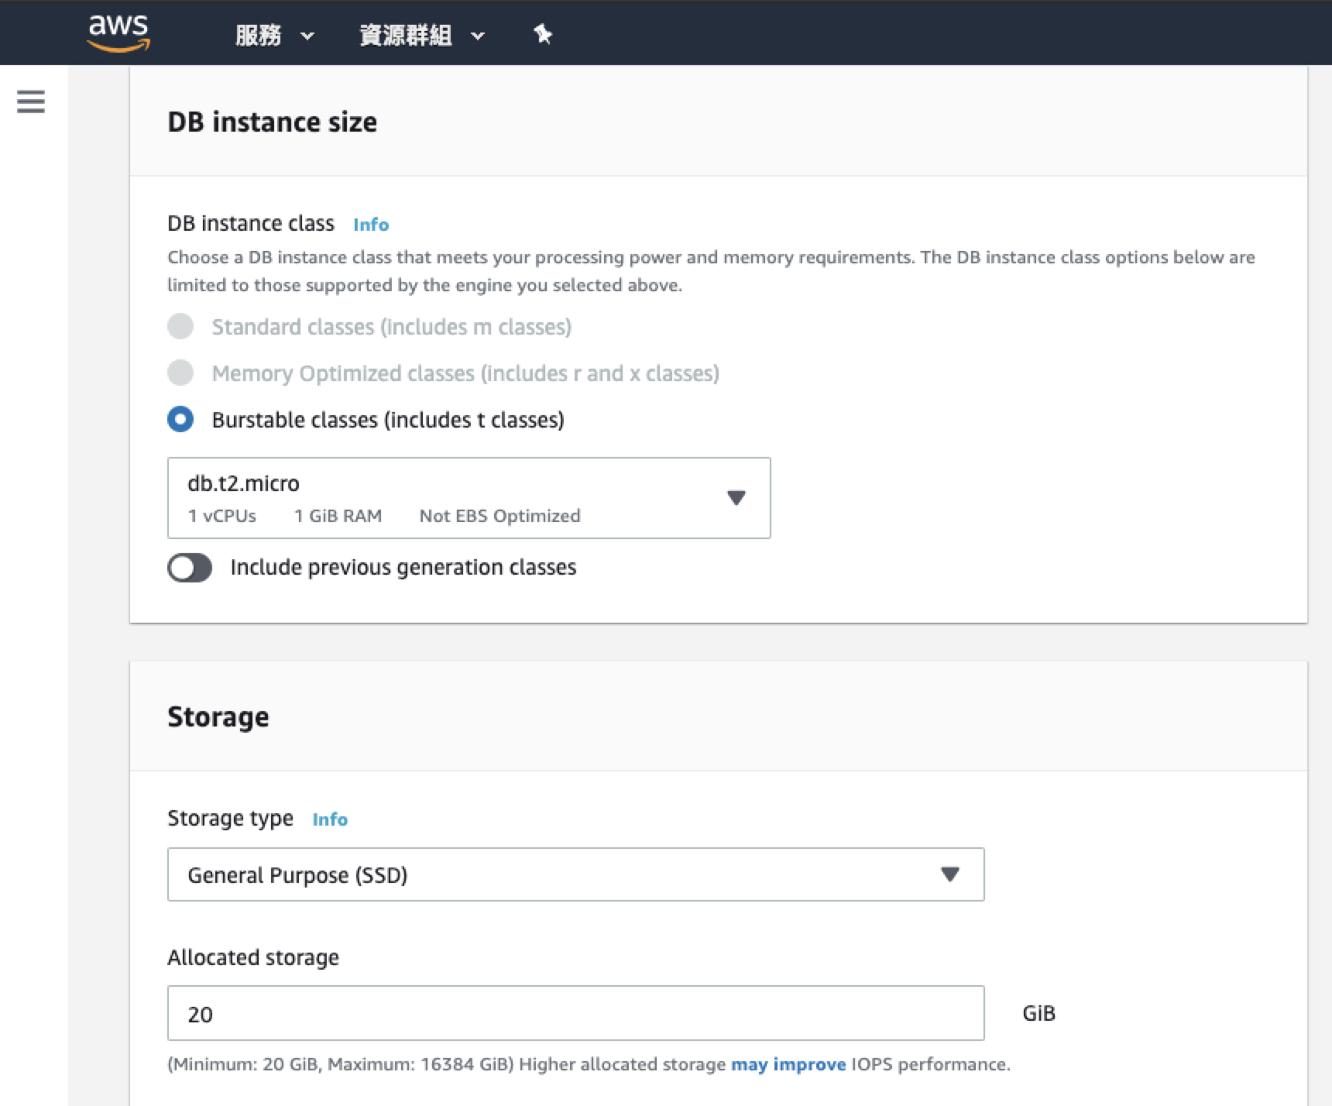Expand the db.t2.micro instance class dropdown
The width and height of the screenshot is (1332, 1106).
469,498
